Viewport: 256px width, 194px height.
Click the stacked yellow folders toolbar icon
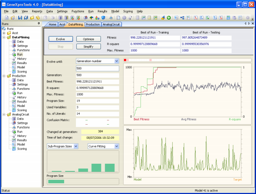click(x=38, y=18)
